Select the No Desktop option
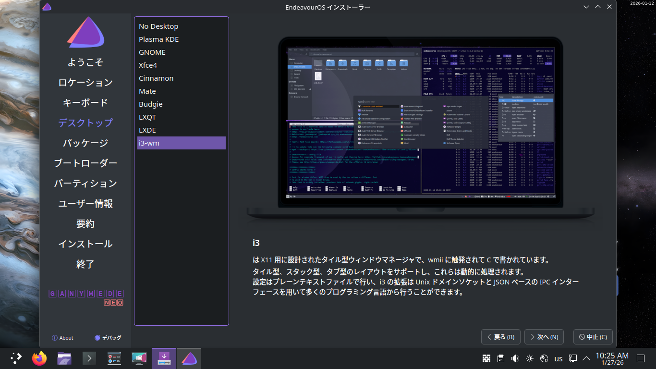This screenshot has height=369, width=656. point(158,26)
